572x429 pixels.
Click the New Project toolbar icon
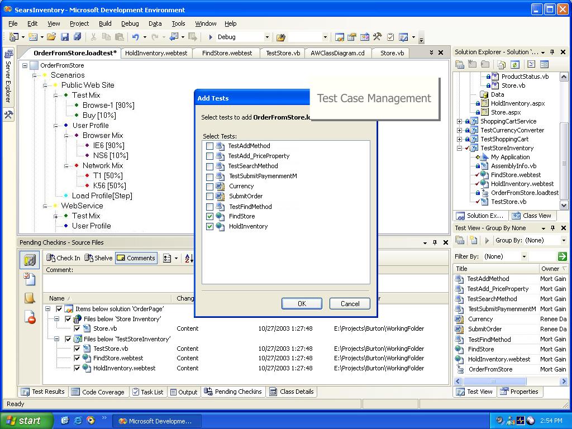pos(14,37)
